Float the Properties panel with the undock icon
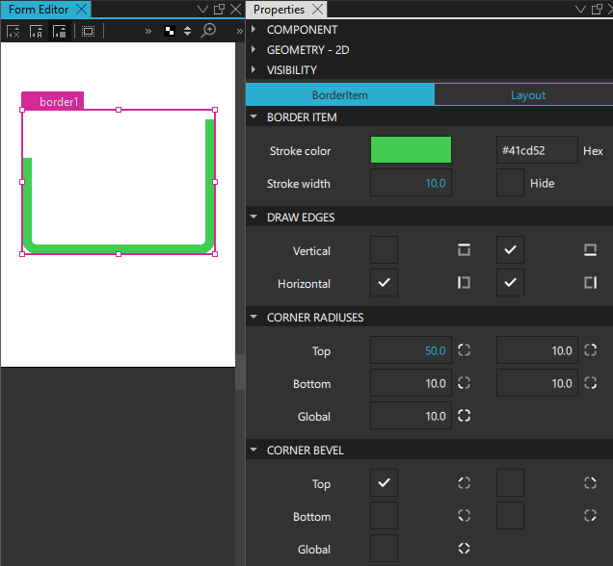The image size is (613, 566). (594, 10)
